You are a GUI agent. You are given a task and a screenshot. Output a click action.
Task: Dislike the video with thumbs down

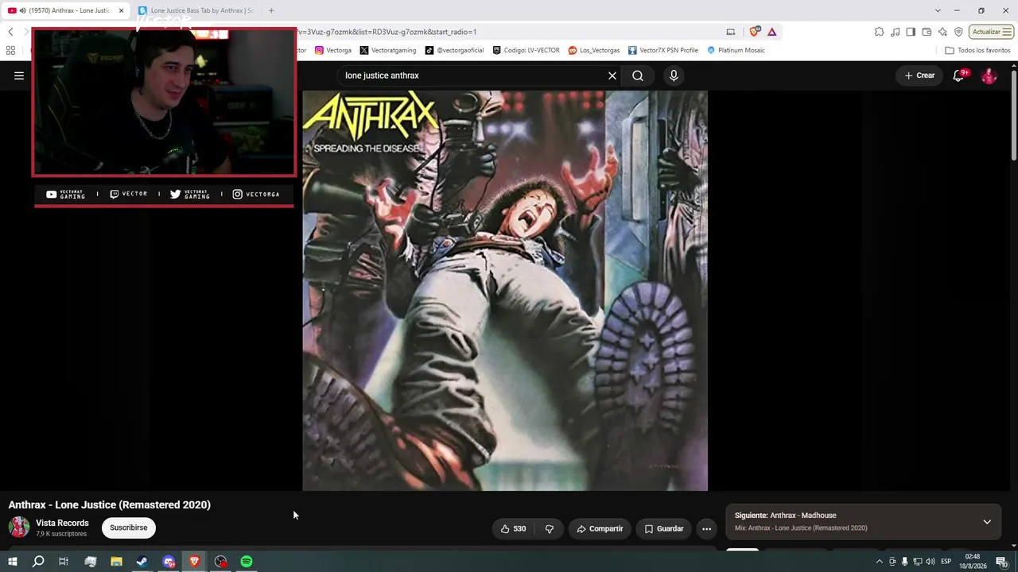tap(549, 529)
